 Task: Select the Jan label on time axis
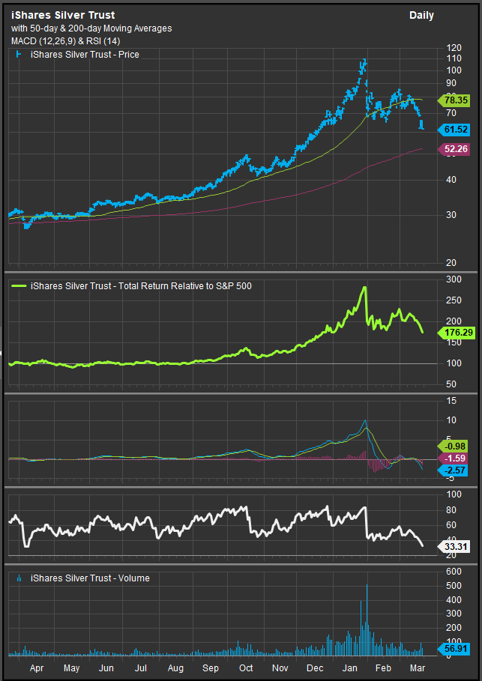[350, 666]
